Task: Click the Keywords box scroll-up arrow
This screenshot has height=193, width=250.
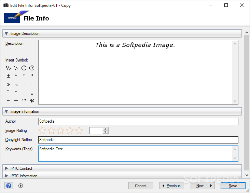Action: (x=235, y=149)
